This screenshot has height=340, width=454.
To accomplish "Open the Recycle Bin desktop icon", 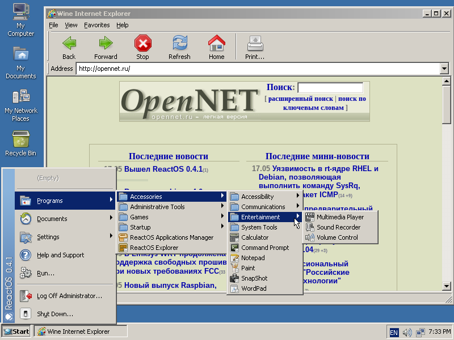I will point(20,139).
